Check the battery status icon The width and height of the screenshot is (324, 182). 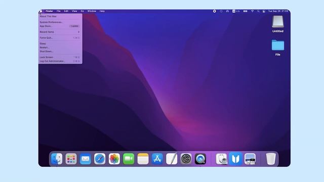tap(245, 11)
